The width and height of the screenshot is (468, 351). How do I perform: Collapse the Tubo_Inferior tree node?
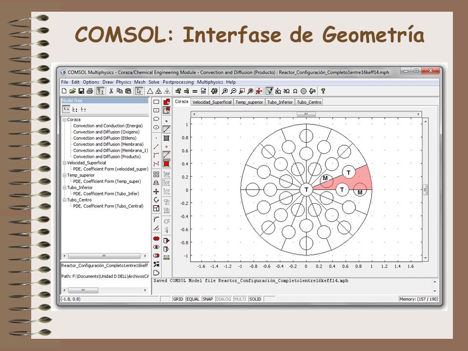pyautogui.click(x=64, y=187)
